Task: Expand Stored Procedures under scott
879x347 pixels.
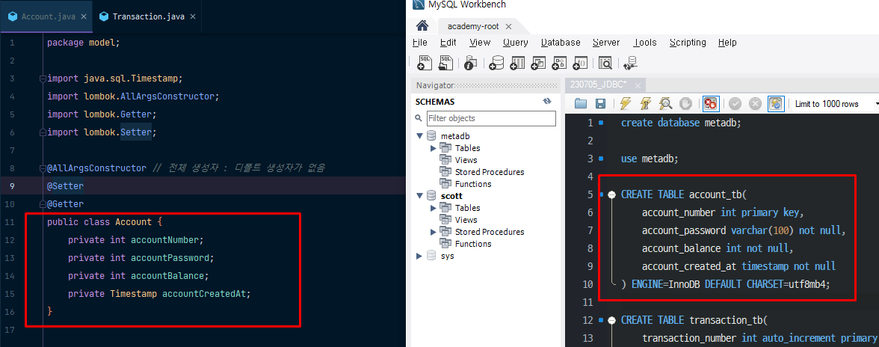Action: coord(433,232)
